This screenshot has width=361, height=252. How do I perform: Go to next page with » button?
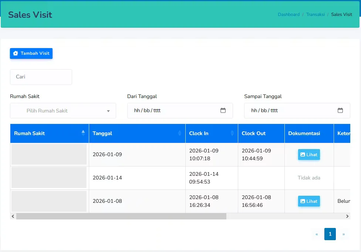coord(344,234)
